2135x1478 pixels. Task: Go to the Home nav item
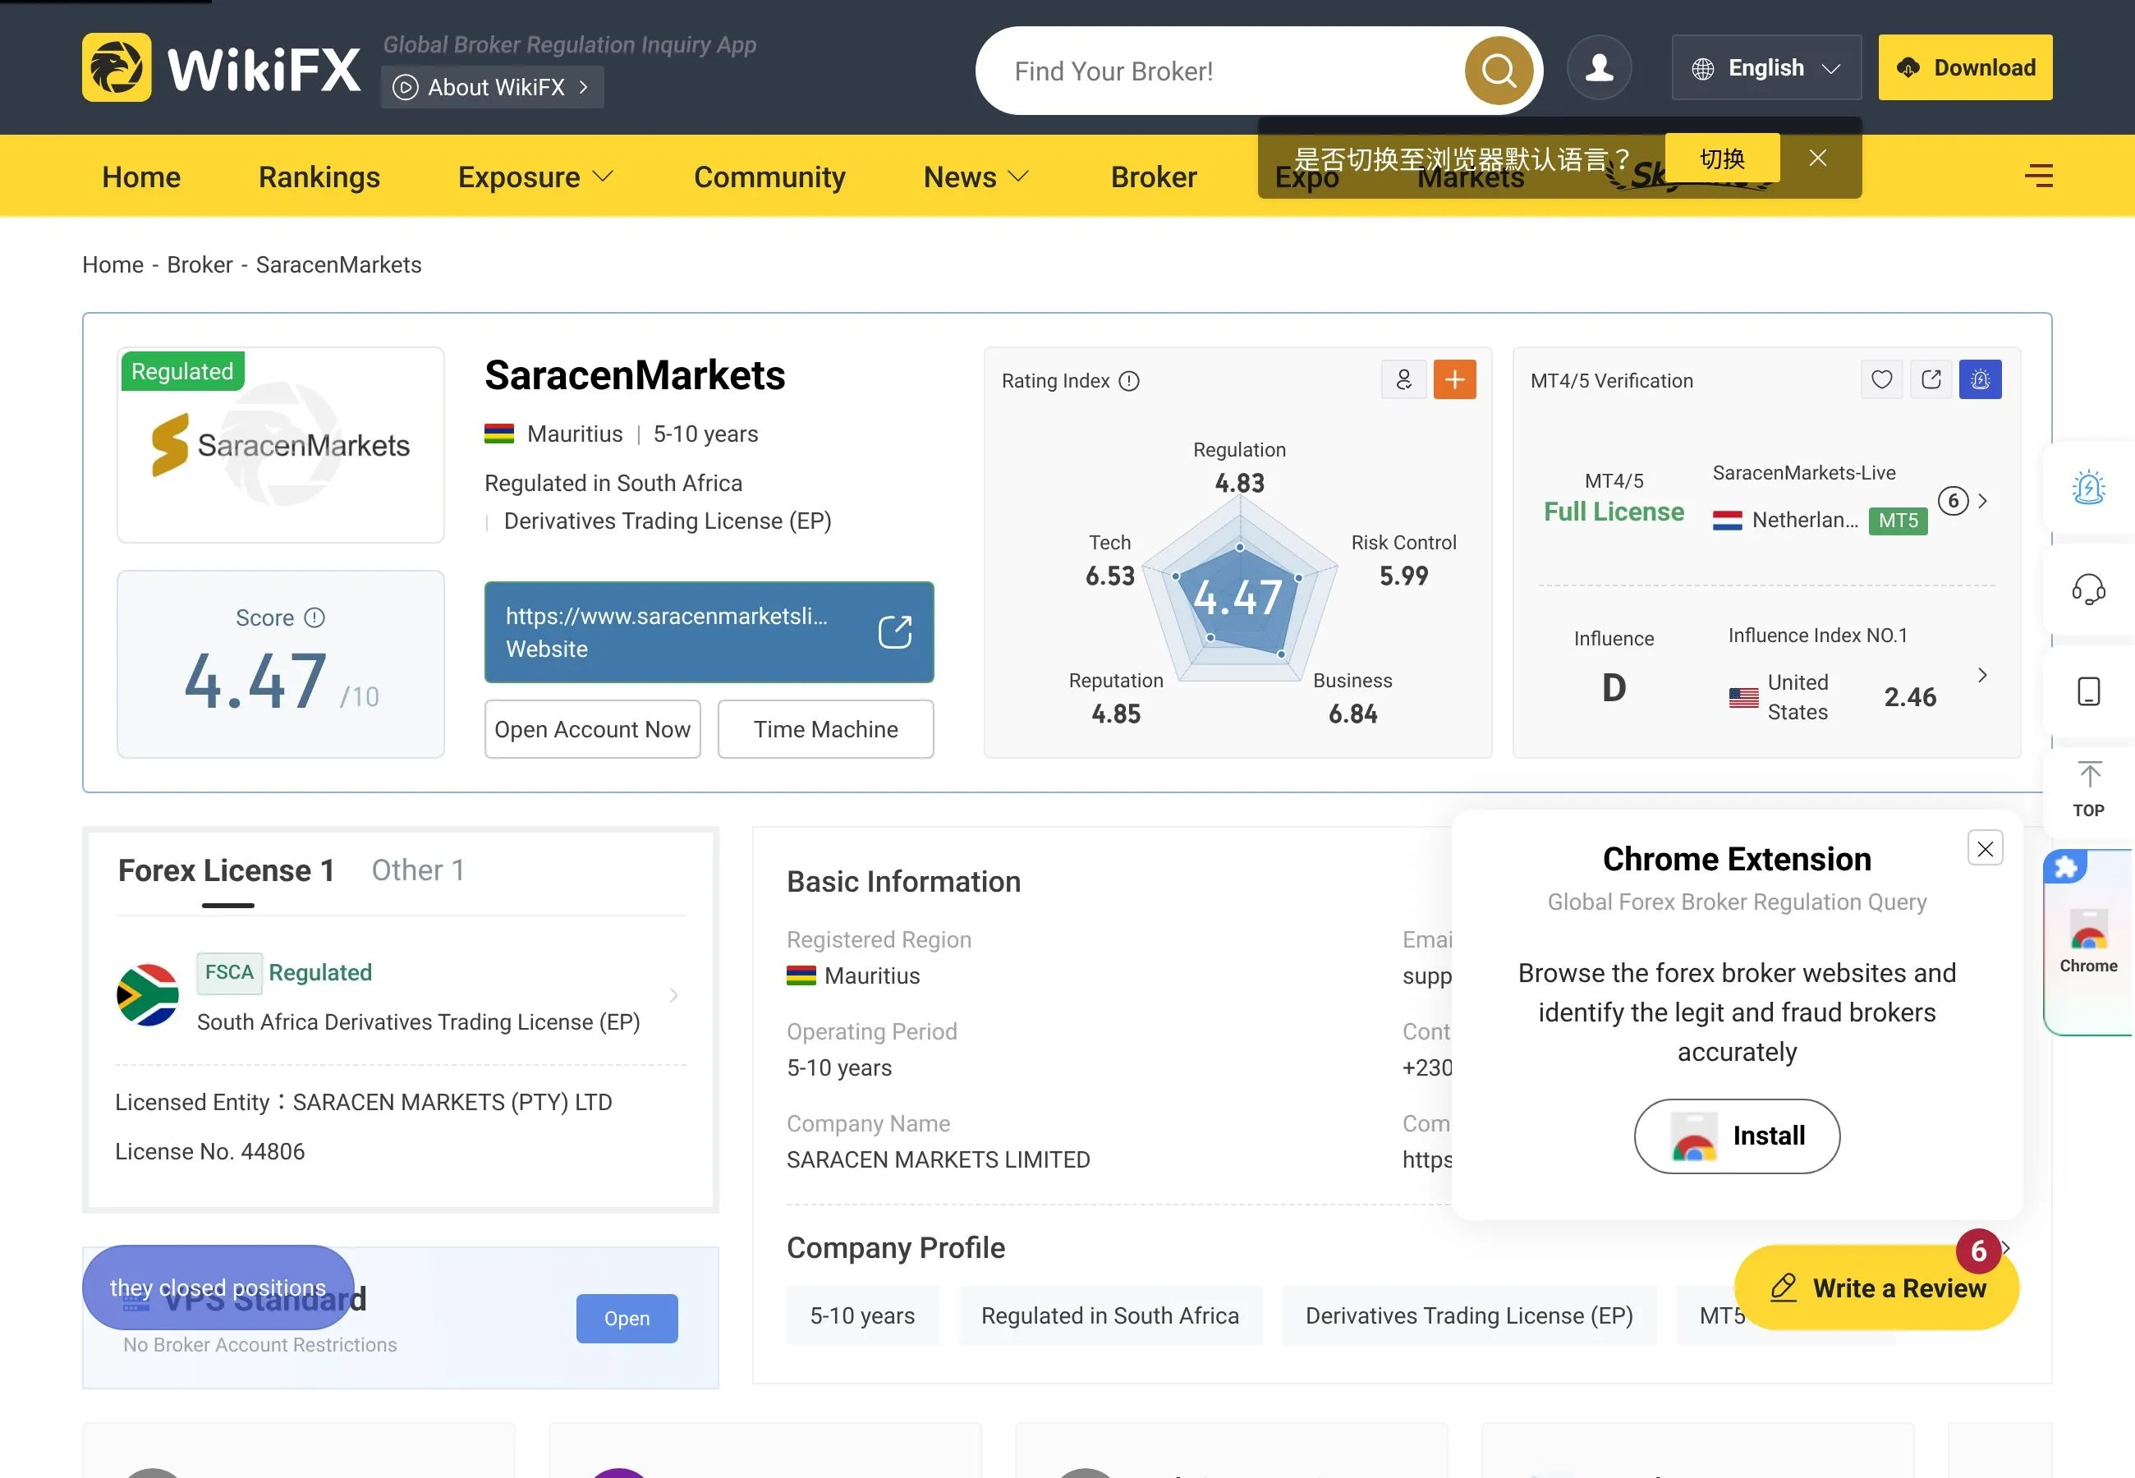(x=140, y=177)
